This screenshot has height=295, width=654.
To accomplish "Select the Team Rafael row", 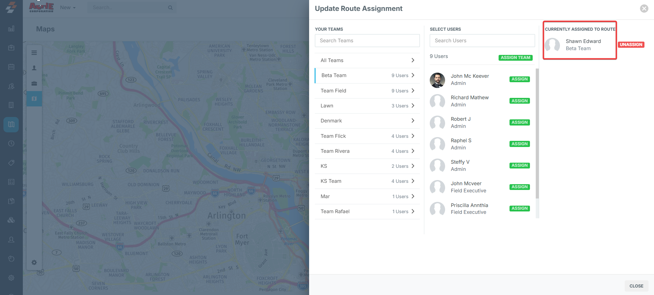I will coord(367,211).
